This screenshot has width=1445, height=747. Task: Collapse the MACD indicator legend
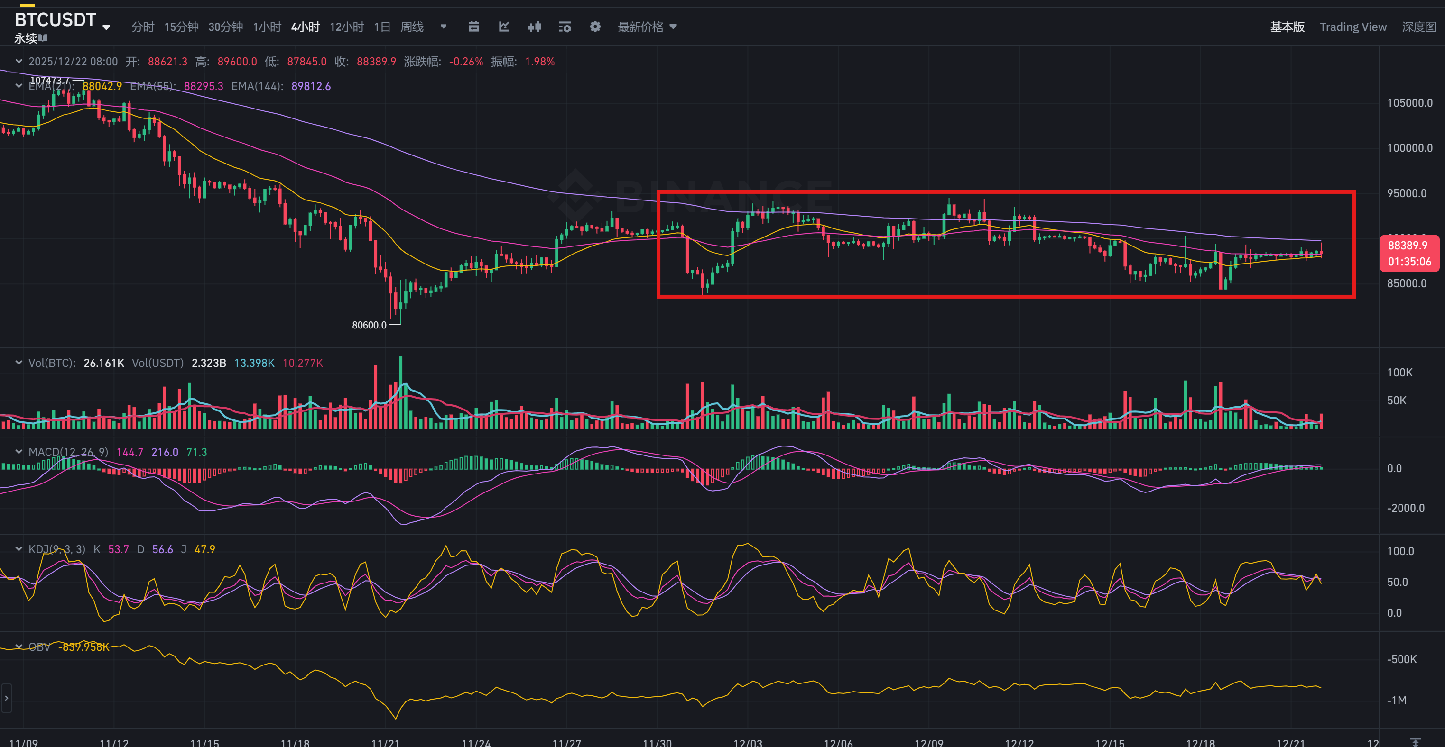click(x=19, y=452)
